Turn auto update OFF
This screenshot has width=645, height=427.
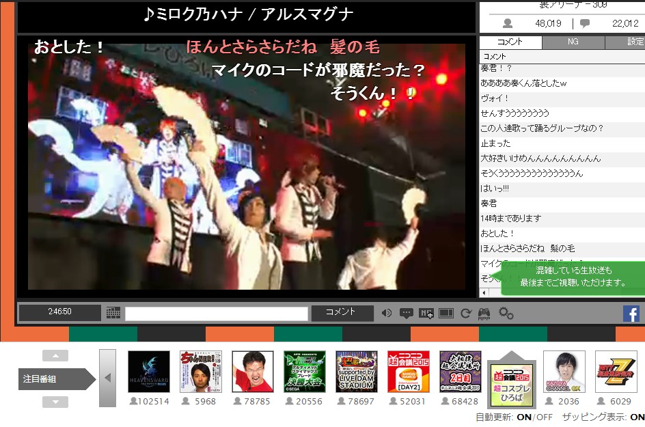click(x=545, y=417)
